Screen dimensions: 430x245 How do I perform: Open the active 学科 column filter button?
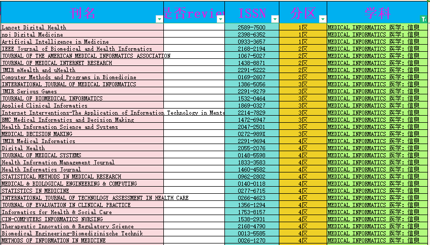424,19
